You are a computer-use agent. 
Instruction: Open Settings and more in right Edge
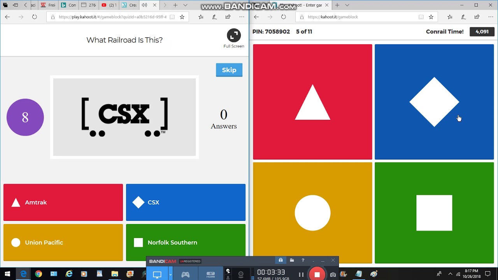point(491,17)
